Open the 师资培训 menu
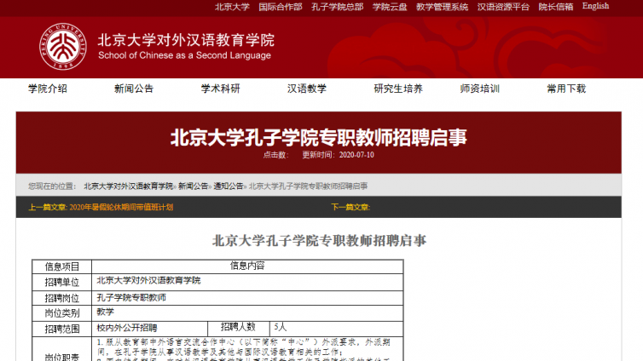Screen dimensions: 643x361 coord(480,89)
